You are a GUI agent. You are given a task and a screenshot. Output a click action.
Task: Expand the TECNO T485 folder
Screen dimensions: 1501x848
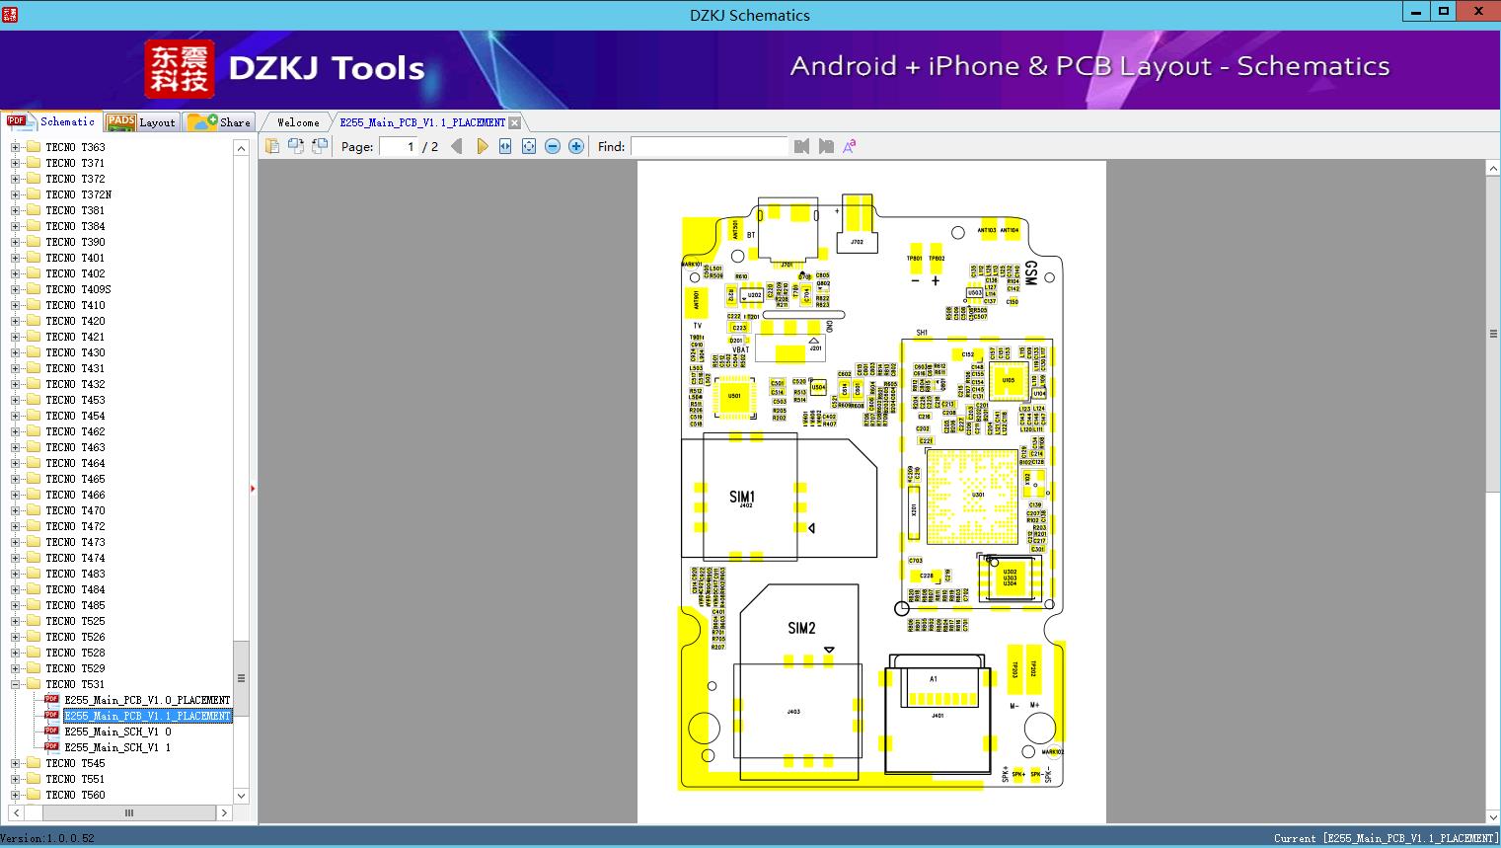pos(15,605)
